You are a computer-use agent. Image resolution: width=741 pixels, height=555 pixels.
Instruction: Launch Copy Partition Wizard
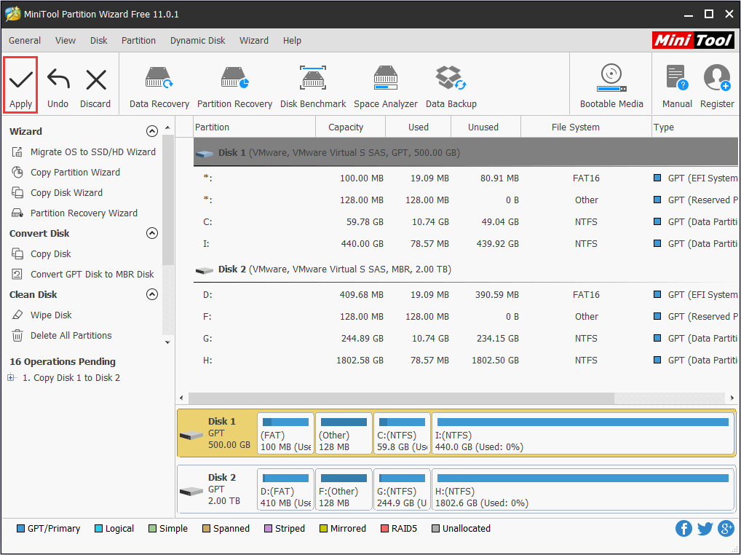coord(66,172)
